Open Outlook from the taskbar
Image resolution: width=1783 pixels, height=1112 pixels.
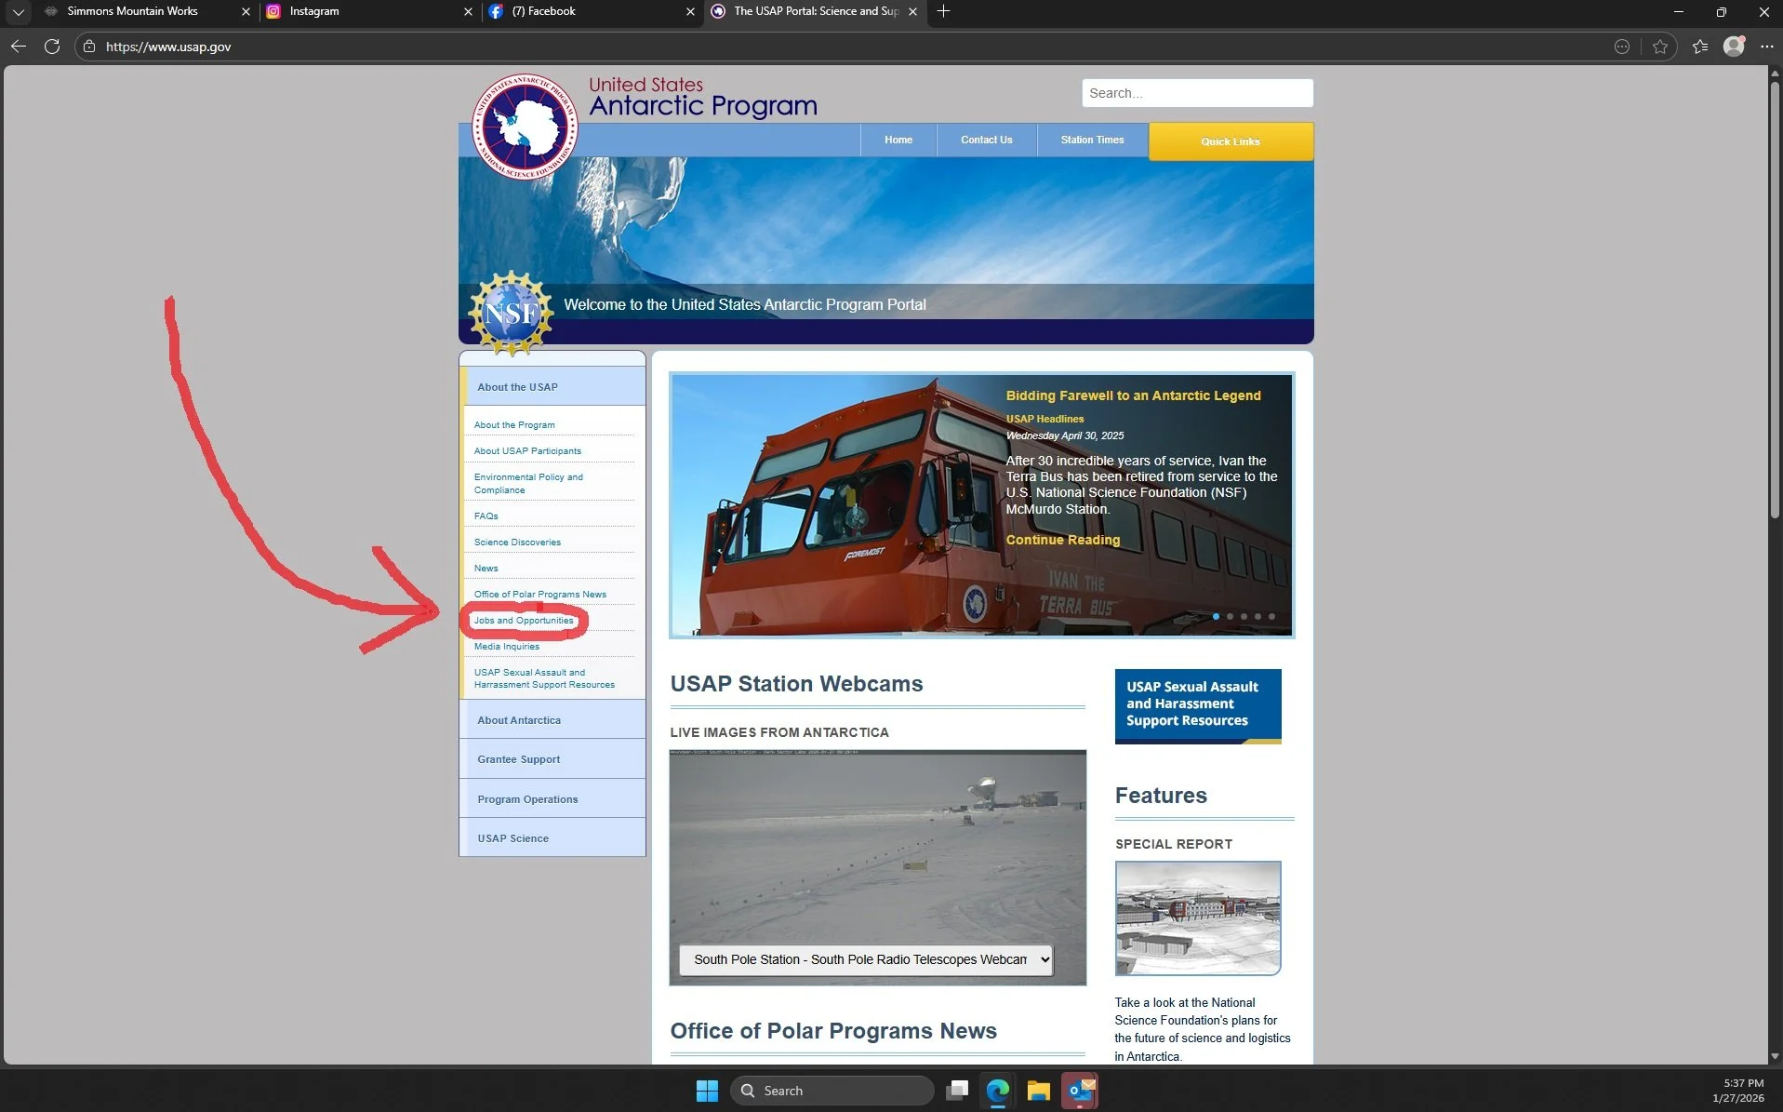pos(1080,1091)
